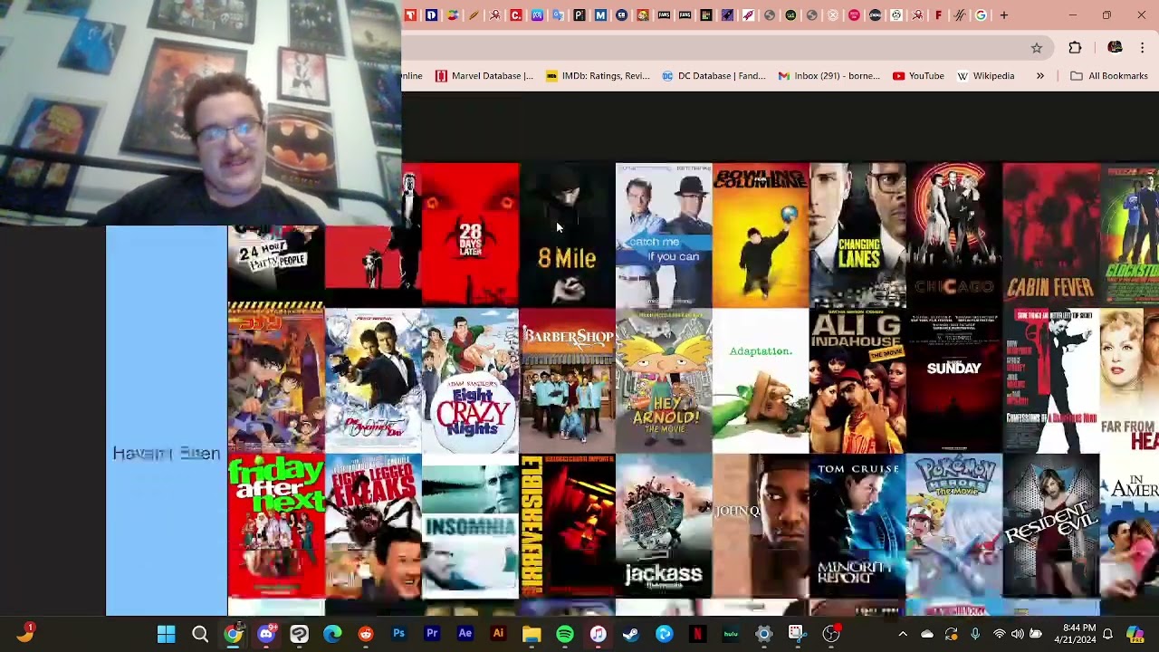Switch to the red F favicon tab
Screen dimensions: 1159x652
(938, 15)
